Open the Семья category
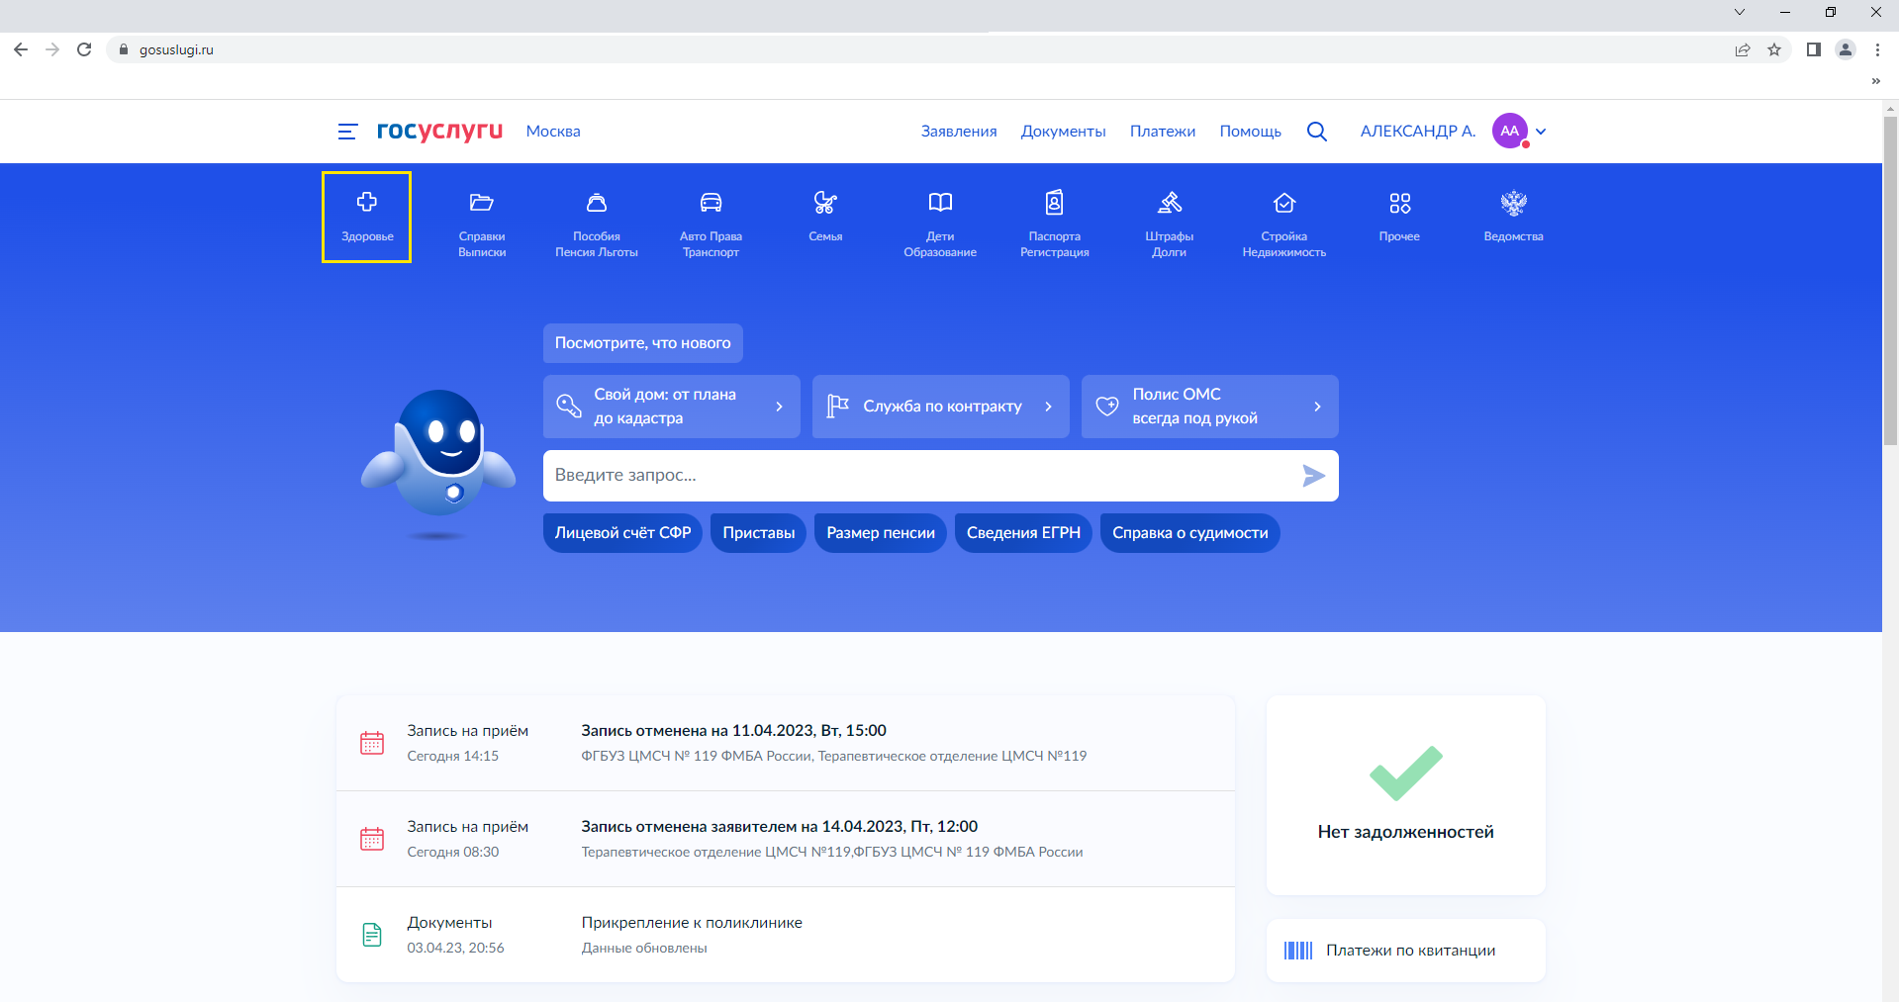 [825, 216]
